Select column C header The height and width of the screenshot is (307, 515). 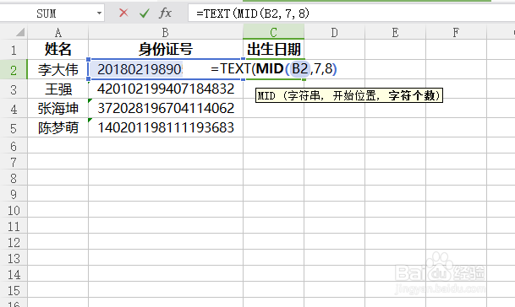click(x=274, y=32)
